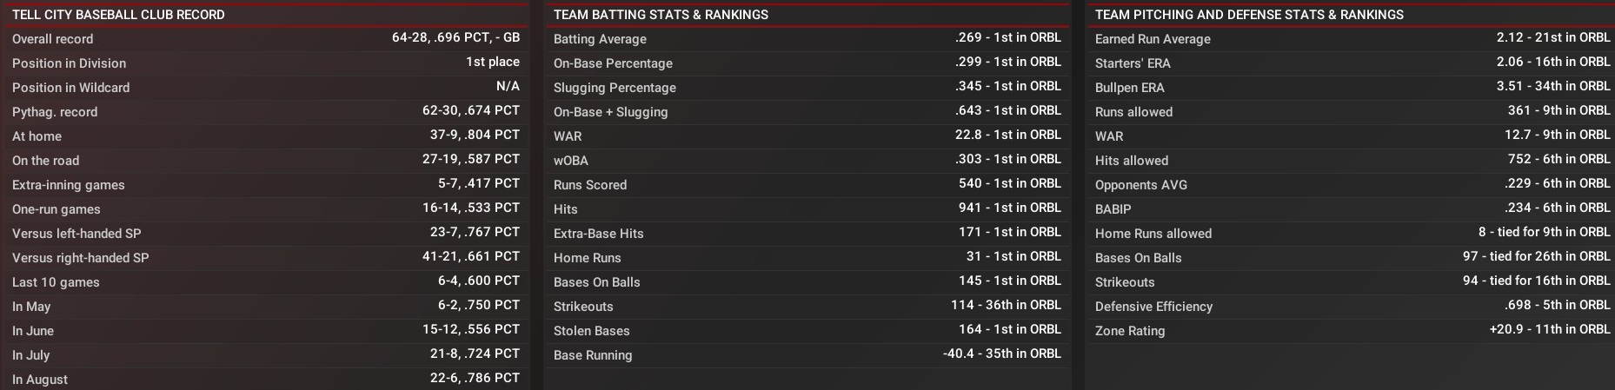Viewport: 1615px width, 390px height.
Task: Select the Overall record row
Action: pyautogui.click(x=265, y=39)
